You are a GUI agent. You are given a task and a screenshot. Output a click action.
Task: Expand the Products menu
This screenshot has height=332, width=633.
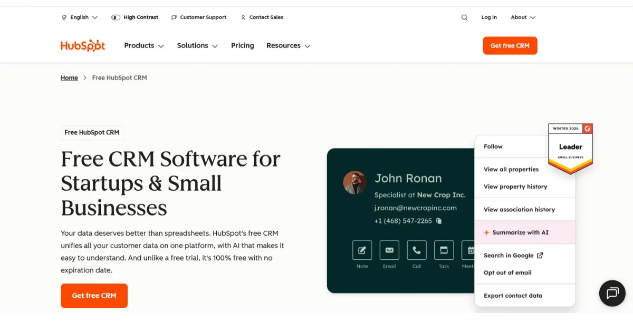(144, 46)
